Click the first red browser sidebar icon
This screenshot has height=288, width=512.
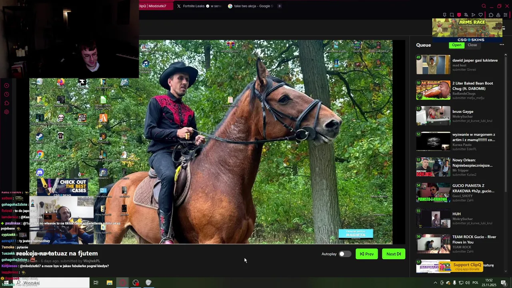click(x=6, y=86)
